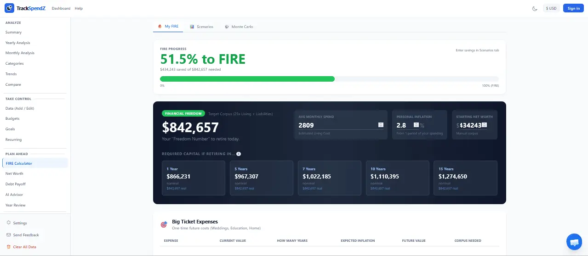Click the Personal Inflation stepper arrows
Viewport: 588px width, 256px height.
pyautogui.click(x=416, y=125)
